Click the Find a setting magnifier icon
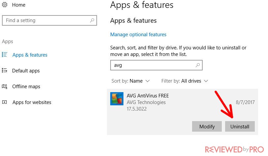The image size is (268, 156). pyautogui.click(x=92, y=20)
